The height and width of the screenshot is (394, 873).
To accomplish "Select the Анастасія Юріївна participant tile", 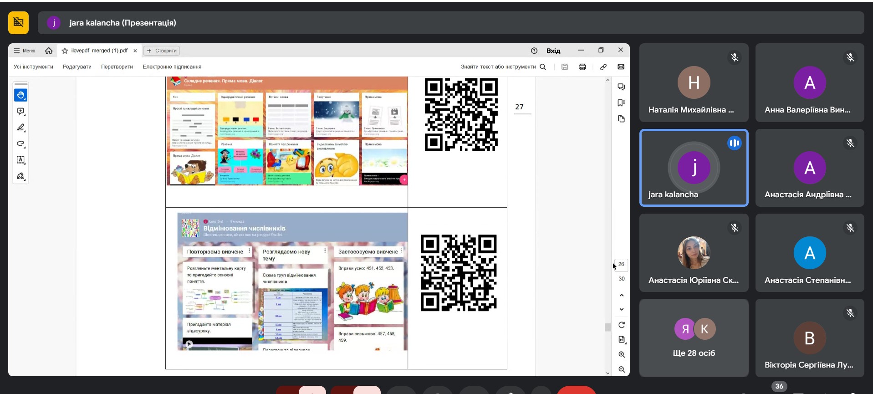I will coord(694,253).
